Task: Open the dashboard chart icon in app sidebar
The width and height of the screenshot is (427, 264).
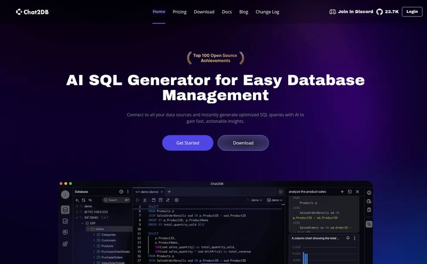Action: coord(65,221)
